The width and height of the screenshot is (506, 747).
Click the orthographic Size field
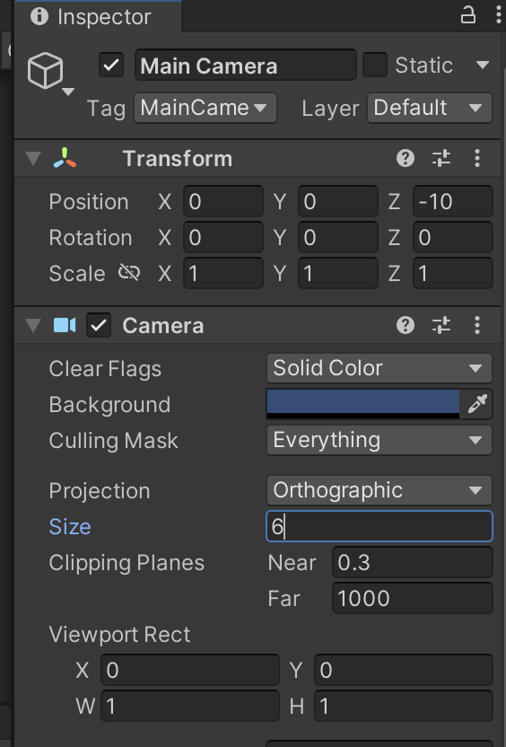click(379, 526)
